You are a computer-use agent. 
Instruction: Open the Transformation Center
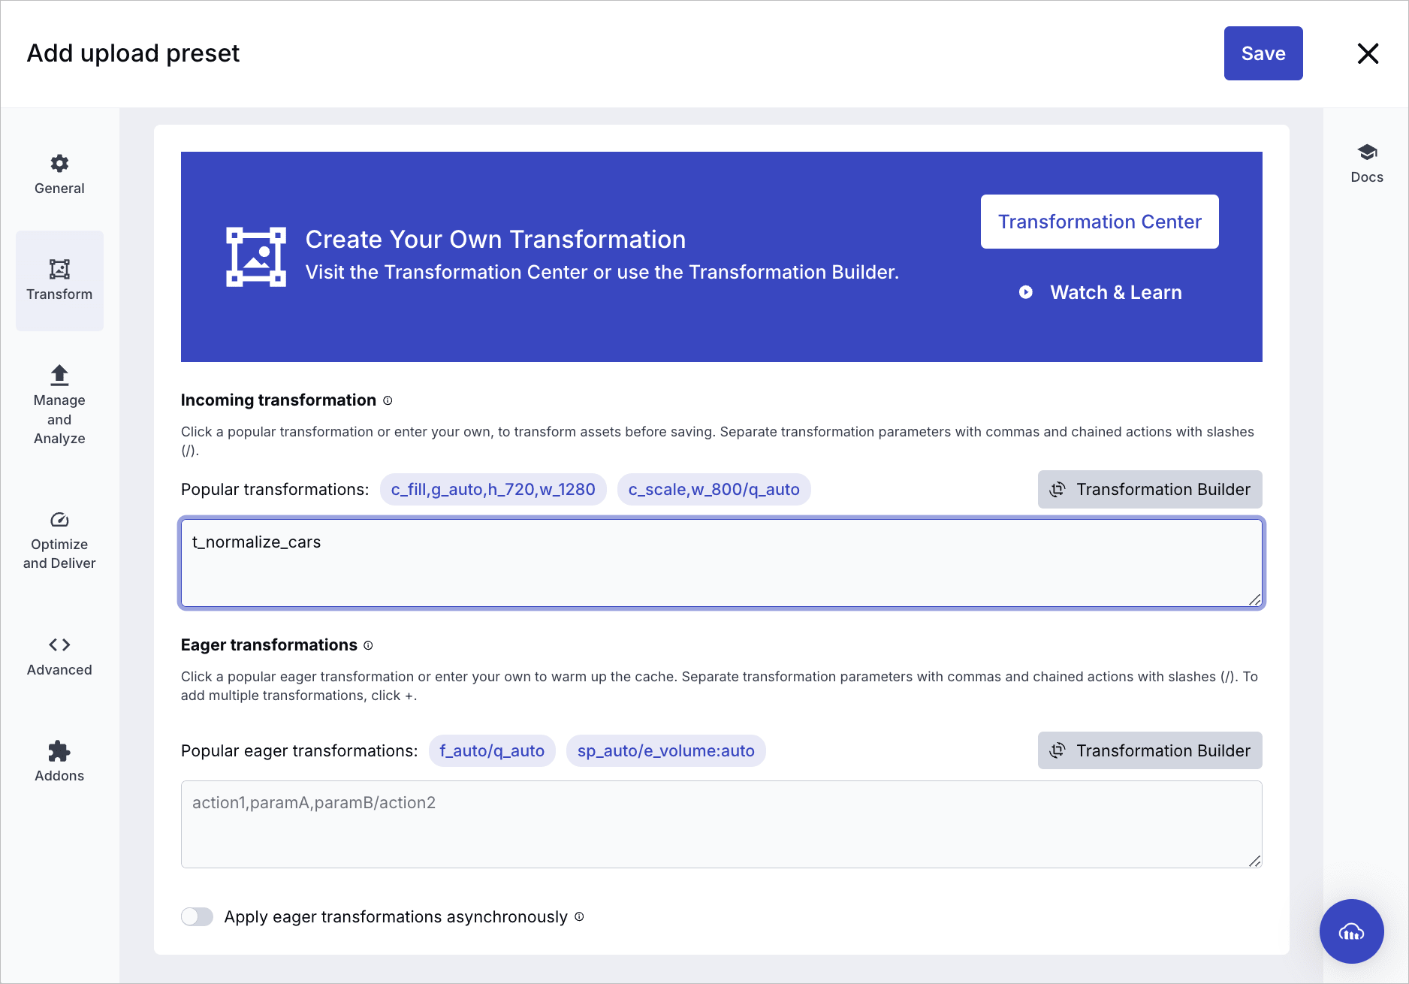(1099, 221)
